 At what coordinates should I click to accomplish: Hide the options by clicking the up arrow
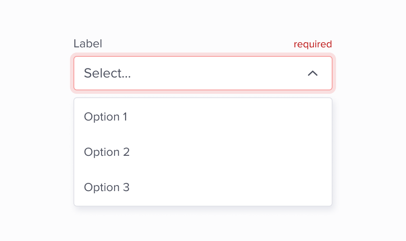point(313,74)
